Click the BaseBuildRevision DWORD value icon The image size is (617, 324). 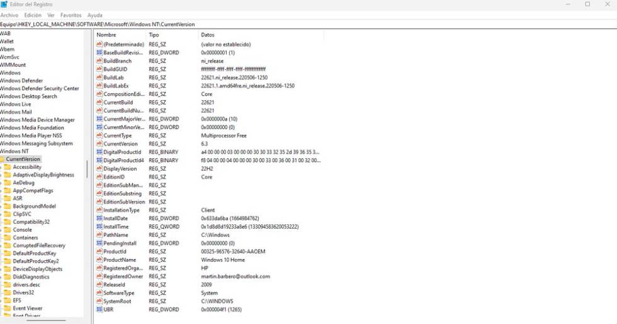(x=99, y=52)
